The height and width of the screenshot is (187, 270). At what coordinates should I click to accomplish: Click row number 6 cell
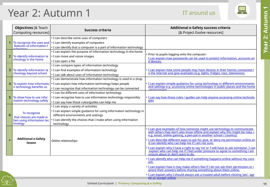pyautogui.click(x=9, y=115)
